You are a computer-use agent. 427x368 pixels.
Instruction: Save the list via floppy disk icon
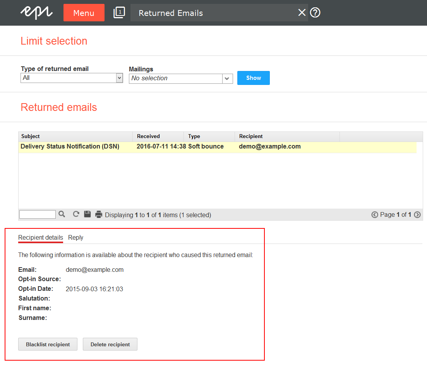pyautogui.click(x=87, y=214)
